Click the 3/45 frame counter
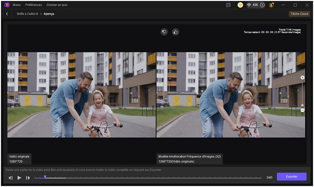The height and width of the screenshot is (187, 314). click(269, 177)
